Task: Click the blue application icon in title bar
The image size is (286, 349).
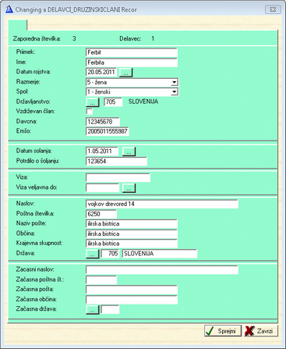Action: tap(9, 9)
